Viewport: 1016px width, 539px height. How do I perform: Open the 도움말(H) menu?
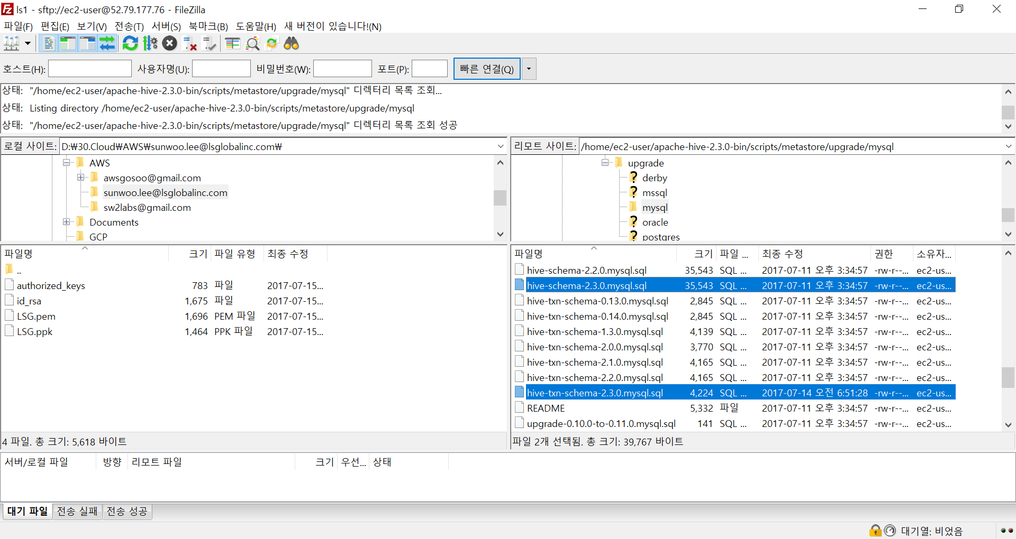click(x=256, y=26)
